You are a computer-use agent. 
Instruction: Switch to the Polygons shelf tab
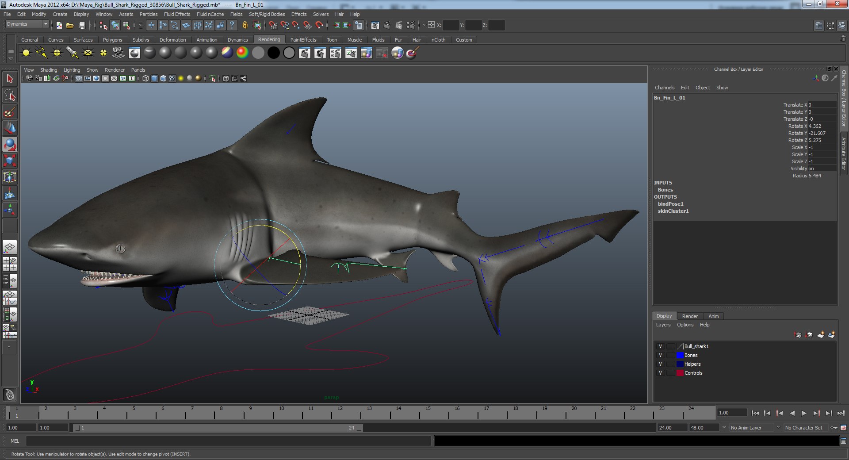pos(112,40)
